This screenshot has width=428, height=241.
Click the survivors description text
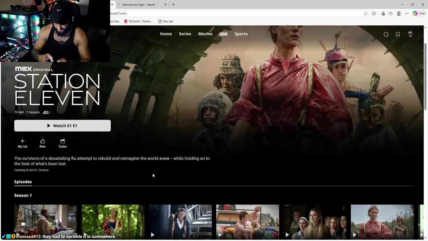(x=112, y=161)
